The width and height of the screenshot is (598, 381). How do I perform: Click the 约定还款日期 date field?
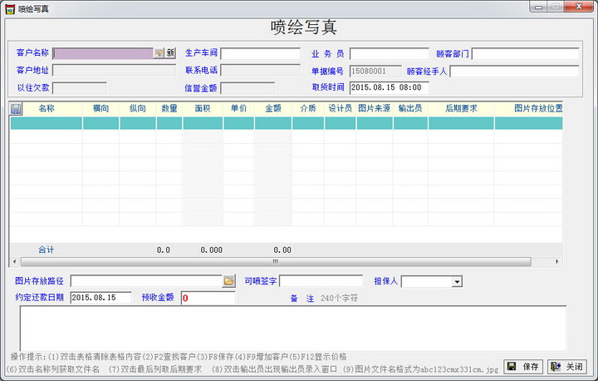[x=101, y=298]
